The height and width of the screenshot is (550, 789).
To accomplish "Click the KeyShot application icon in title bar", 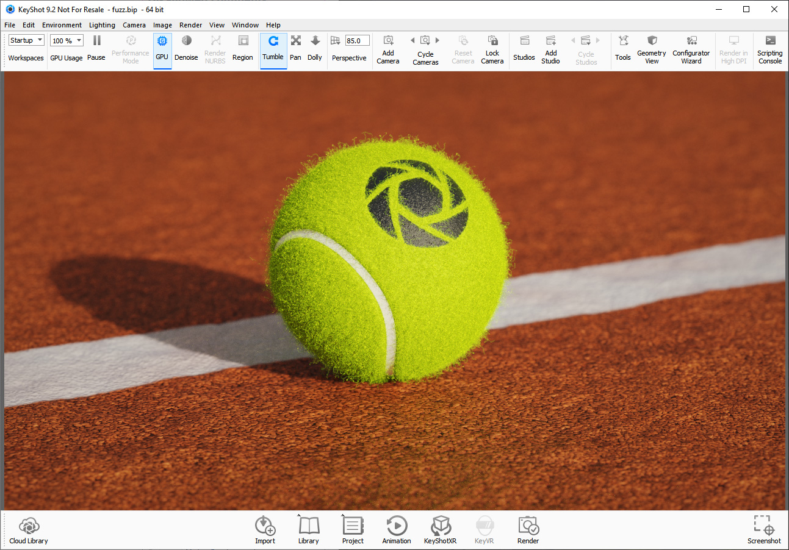I will pyautogui.click(x=10, y=9).
